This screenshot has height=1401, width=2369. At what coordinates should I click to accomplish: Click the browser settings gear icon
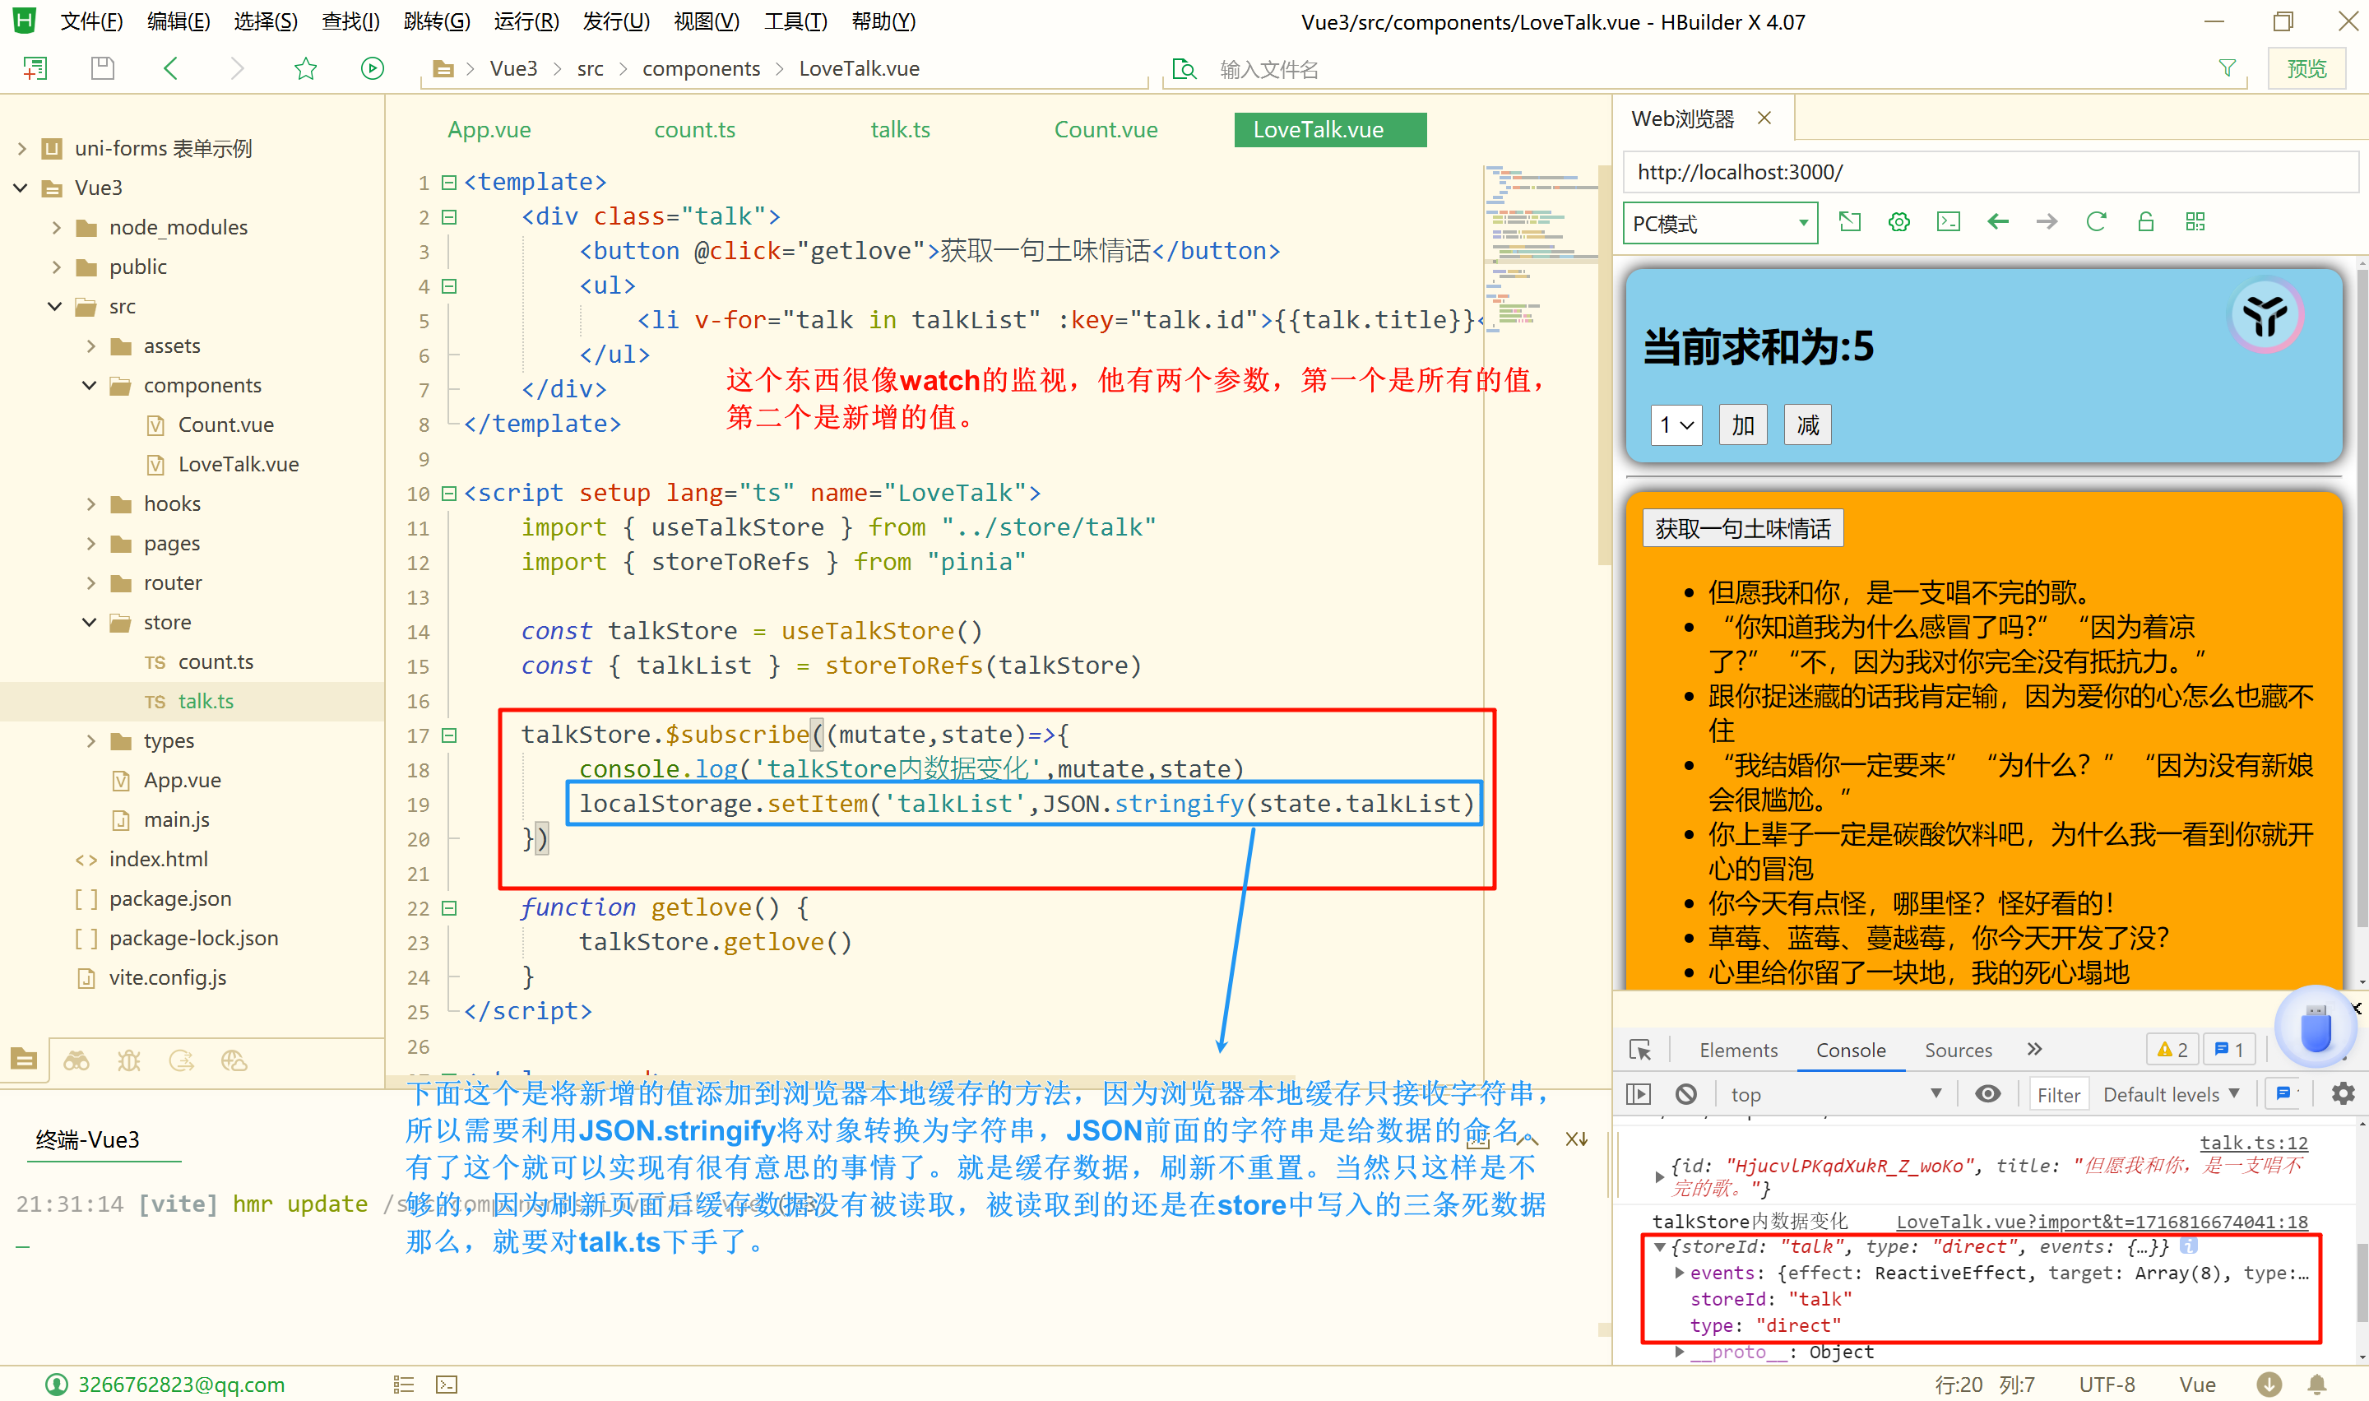click(x=1899, y=222)
